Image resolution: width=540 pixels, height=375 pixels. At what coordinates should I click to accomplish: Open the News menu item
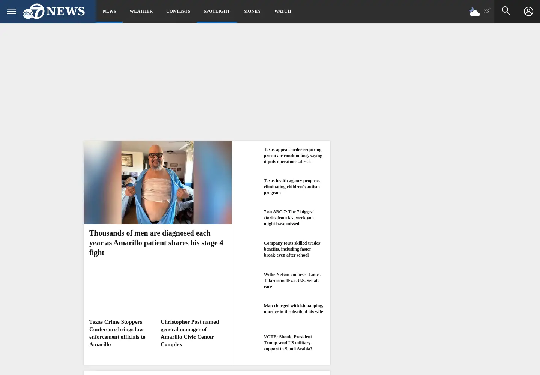109,11
